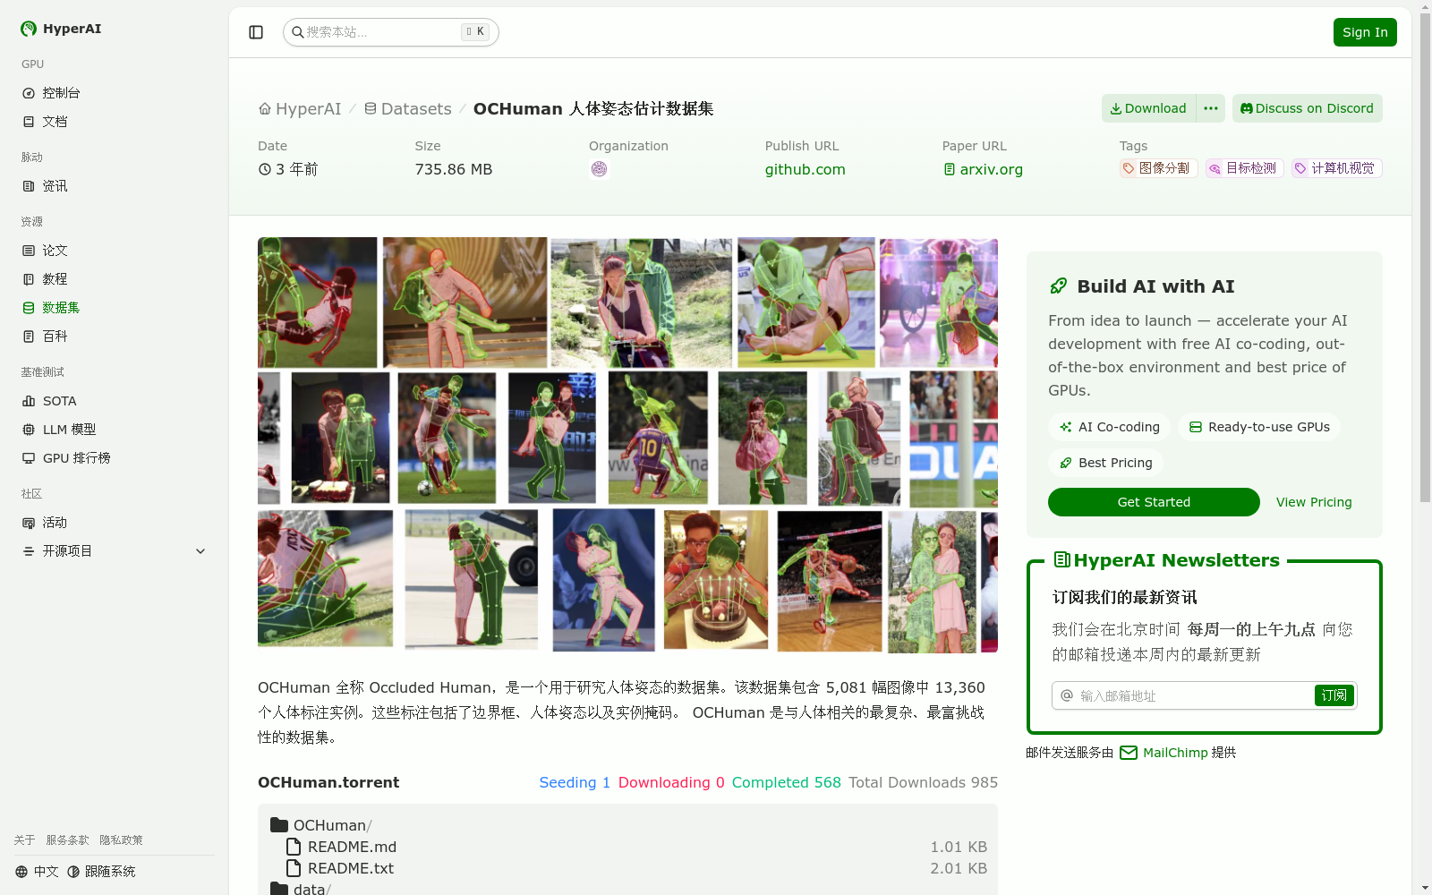Image resolution: width=1432 pixels, height=895 pixels.
Task: Open the github.com publish link
Action: coord(805,169)
